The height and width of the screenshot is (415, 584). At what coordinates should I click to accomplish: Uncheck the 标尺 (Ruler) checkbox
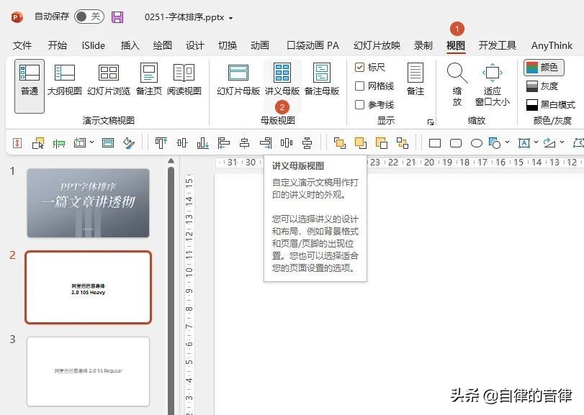361,68
